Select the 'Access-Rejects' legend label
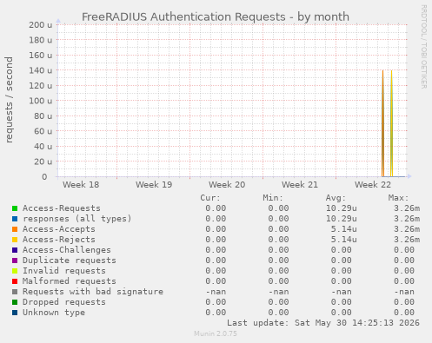 (59, 240)
